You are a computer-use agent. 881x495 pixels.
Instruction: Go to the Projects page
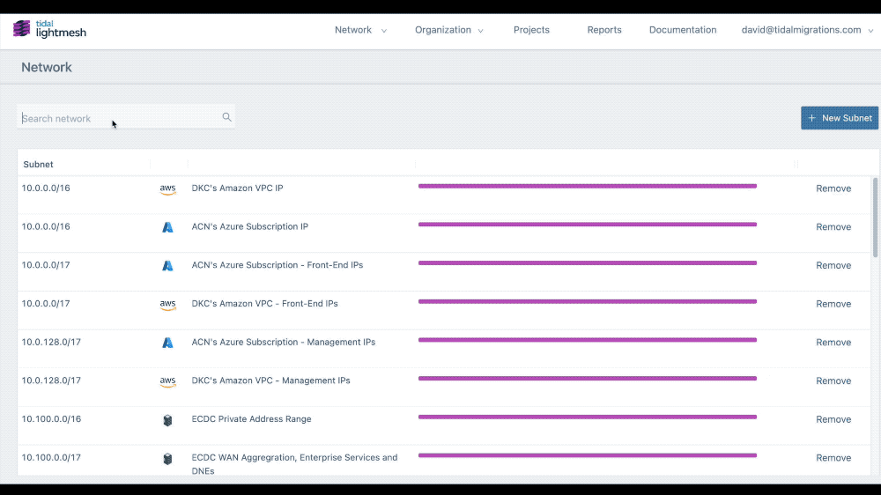[531, 30]
